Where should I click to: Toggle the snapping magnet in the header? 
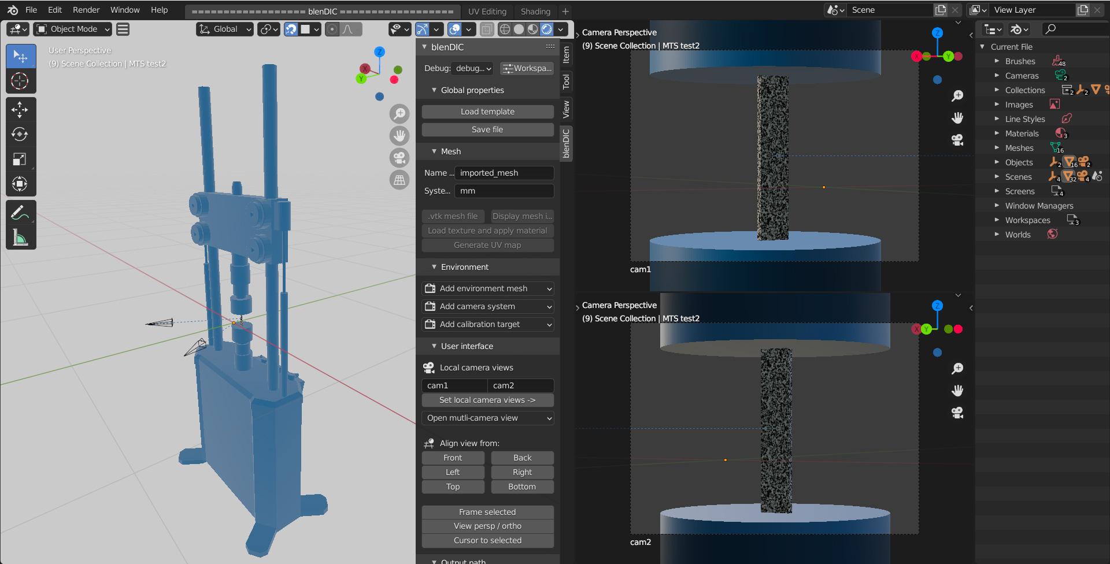(290, 29)
